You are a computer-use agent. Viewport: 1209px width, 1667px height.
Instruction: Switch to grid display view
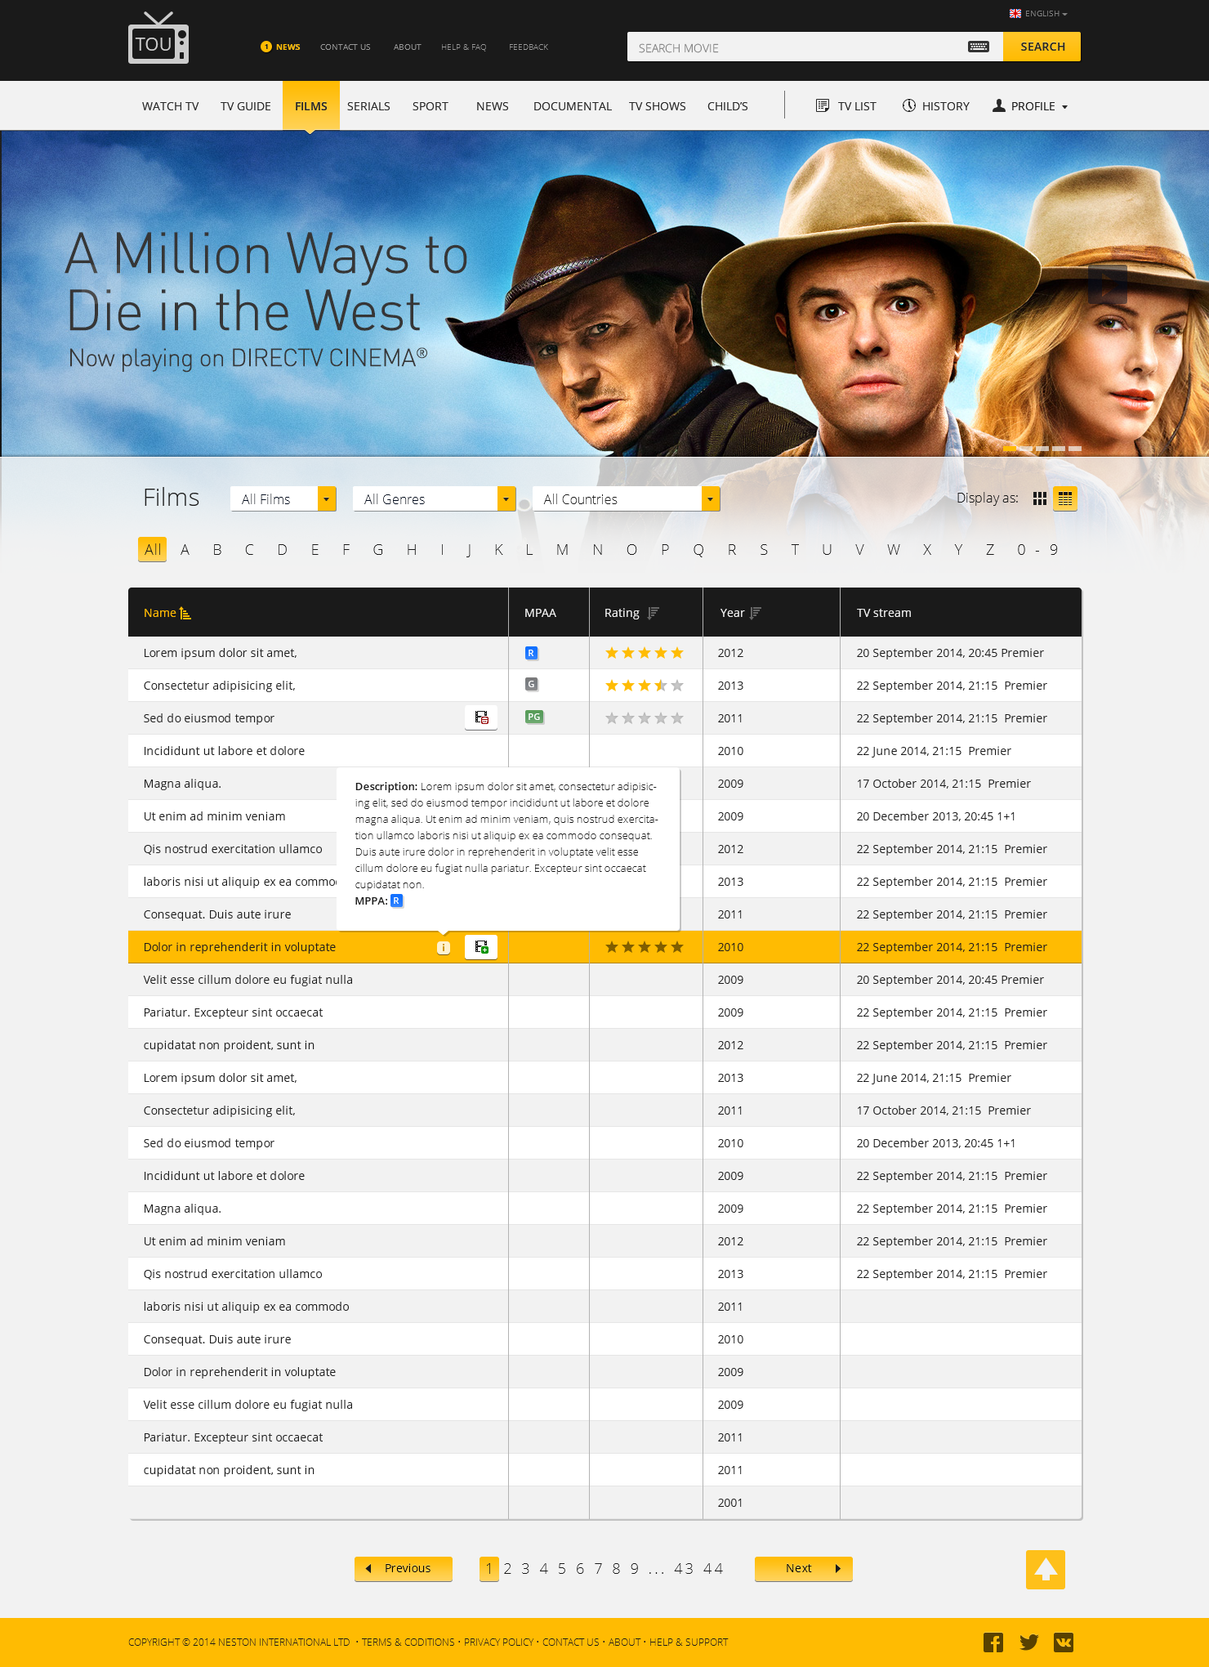click(1039, 498)
